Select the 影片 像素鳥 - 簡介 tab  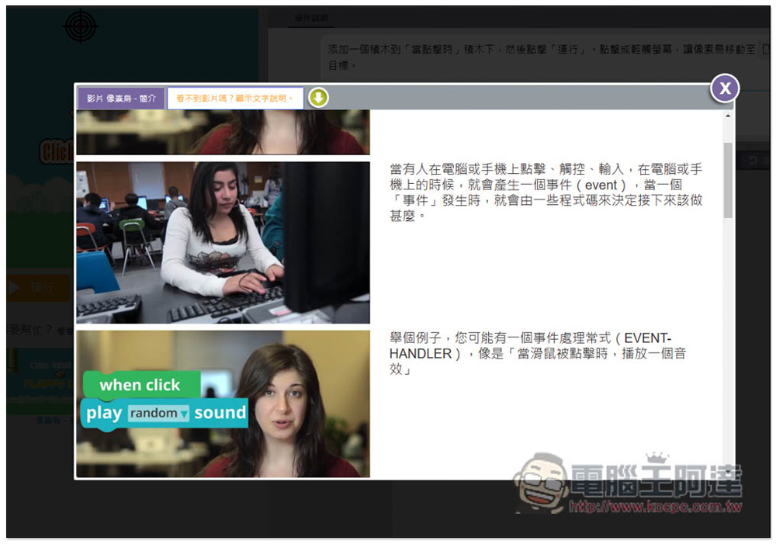(x=121, y=99)
